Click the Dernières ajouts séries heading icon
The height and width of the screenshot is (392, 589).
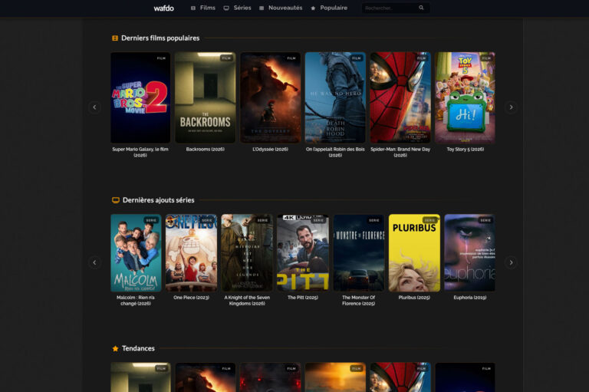click(116, 200)
